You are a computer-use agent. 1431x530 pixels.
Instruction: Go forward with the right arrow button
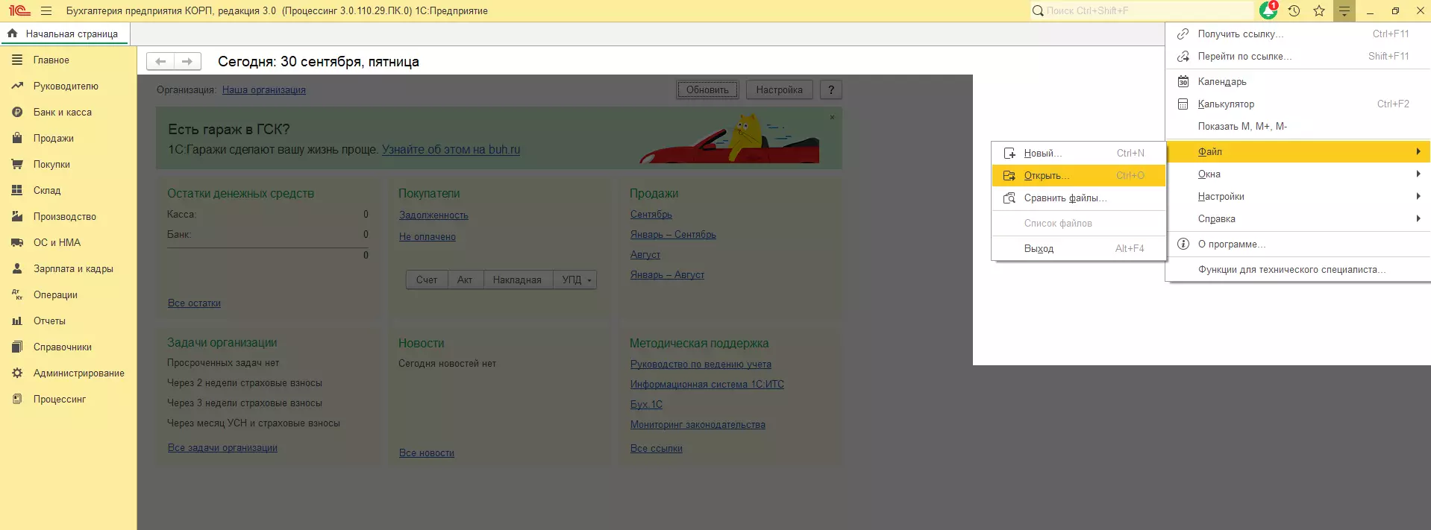click(187, 62)
